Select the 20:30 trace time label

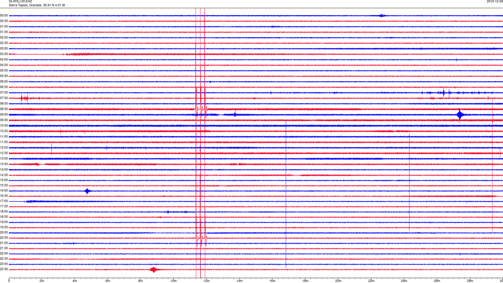pyautogui.click(x=4, y=238)
